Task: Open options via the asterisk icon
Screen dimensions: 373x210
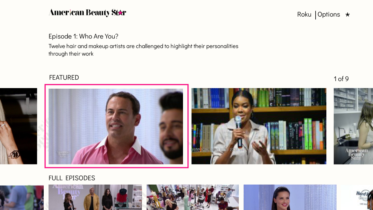Action: click(347, 15)
